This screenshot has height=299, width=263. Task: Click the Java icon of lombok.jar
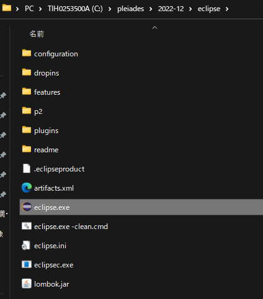[x=27, y=284]
